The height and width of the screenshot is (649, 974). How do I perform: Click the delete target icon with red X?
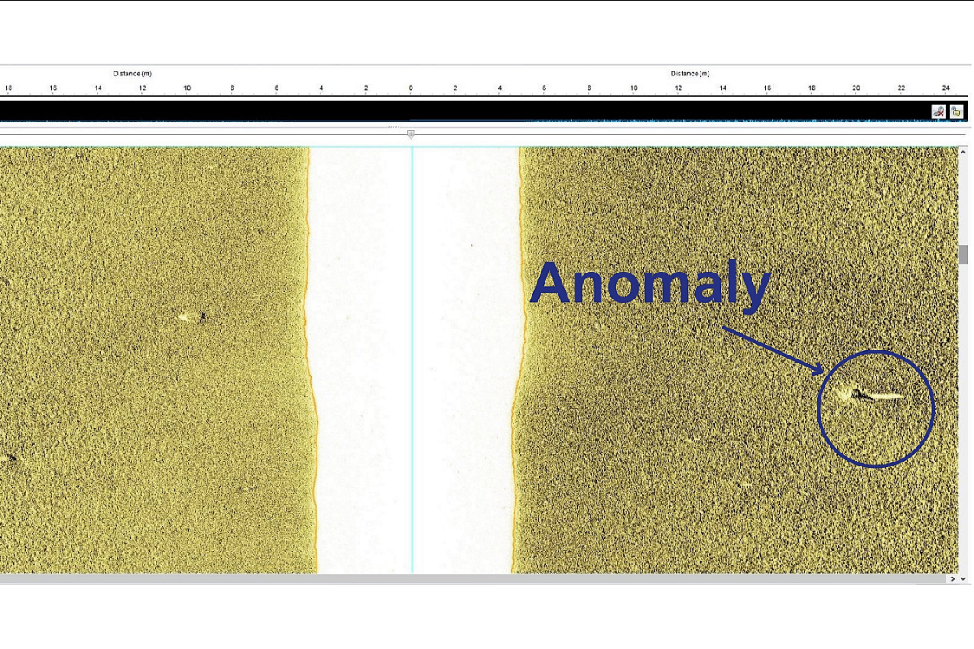click(939, 112)
